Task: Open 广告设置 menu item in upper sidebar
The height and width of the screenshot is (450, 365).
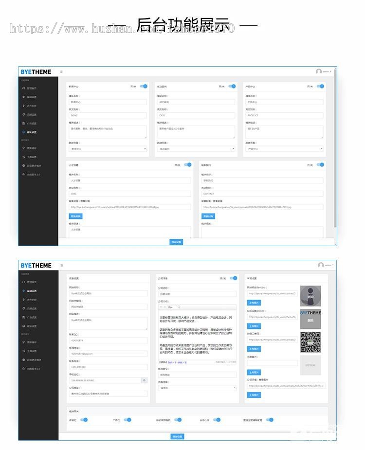Action: pos(32,124)
